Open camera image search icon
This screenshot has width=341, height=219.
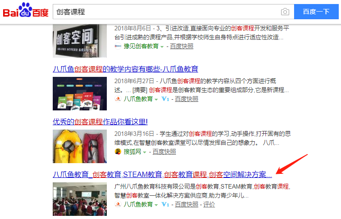coord(285,12)
